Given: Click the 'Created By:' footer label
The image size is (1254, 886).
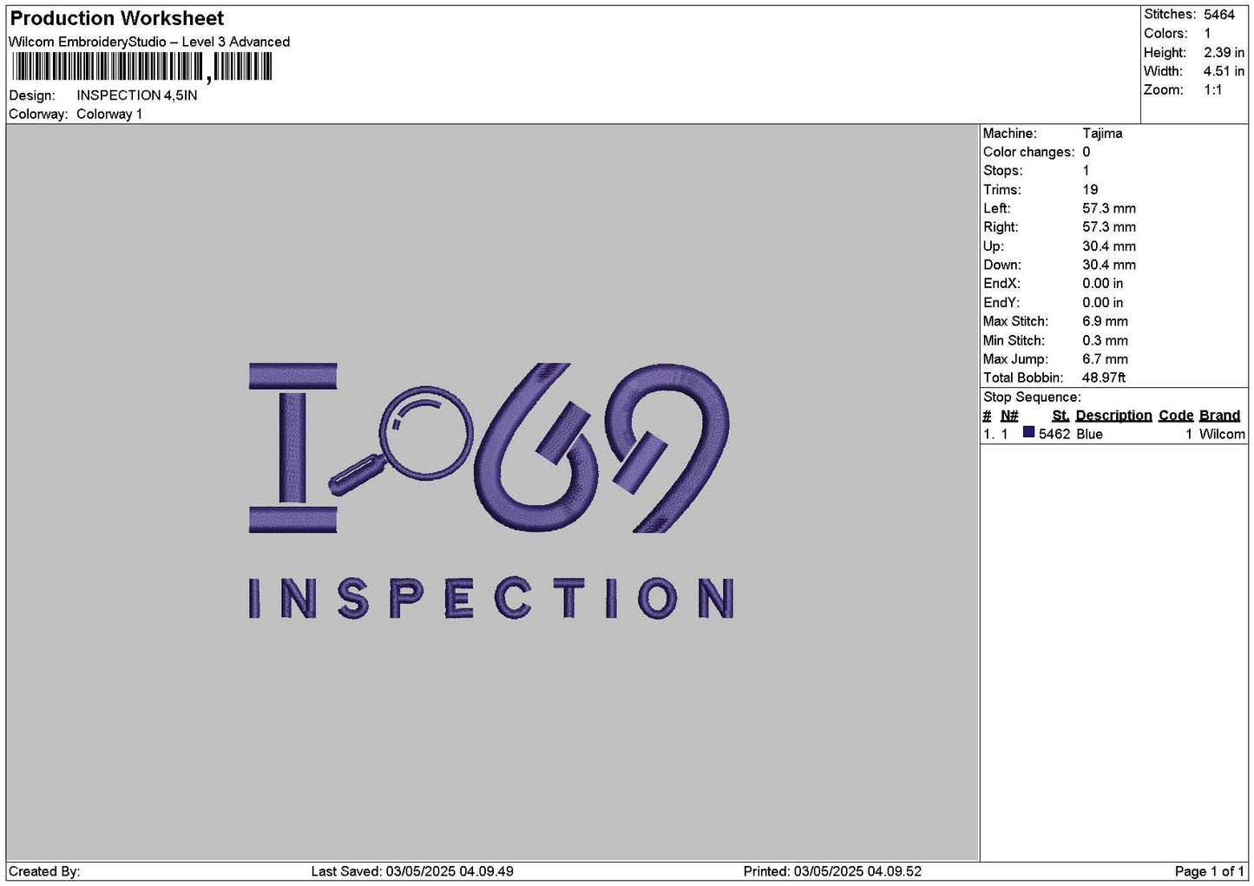Looking at the screenshot, I should tap(44, 871).
